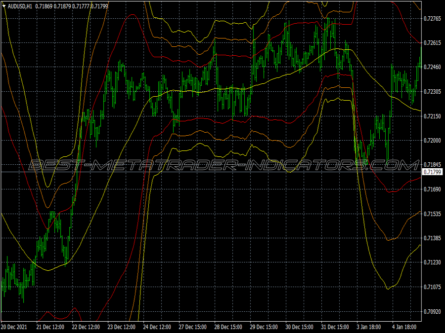445x333 pixels.
Task: Click the 28 Dec 15:00 time label
Action: (x=228, y=327)
